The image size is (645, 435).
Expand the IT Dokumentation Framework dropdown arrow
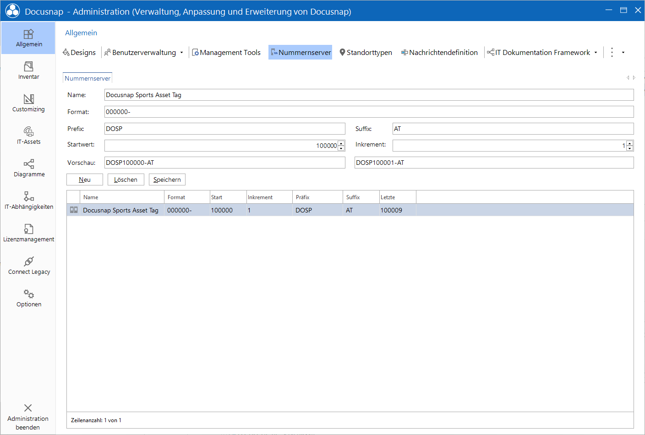pyautogui.click(x=596, y=53)
